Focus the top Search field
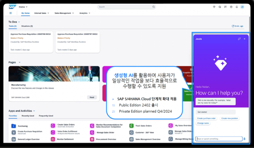The width and height of the screenshot is (254, 148). pyautogui.click(x=126, y=7)
